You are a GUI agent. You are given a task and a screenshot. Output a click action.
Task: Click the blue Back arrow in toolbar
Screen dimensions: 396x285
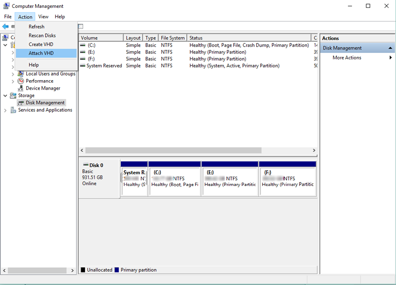[x=5, y=26]
